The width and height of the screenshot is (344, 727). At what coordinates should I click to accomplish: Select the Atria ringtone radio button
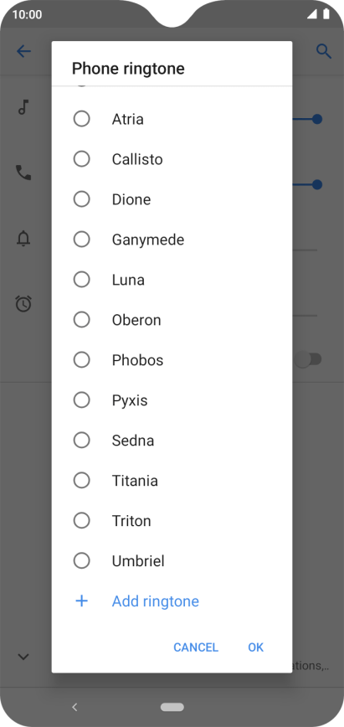pyautogui.click(x=81, y=119)
